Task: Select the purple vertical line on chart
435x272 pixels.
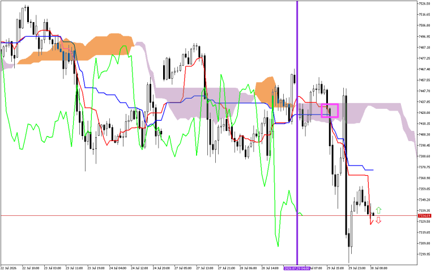Action: pyautogui.click(x=297, y=133)
